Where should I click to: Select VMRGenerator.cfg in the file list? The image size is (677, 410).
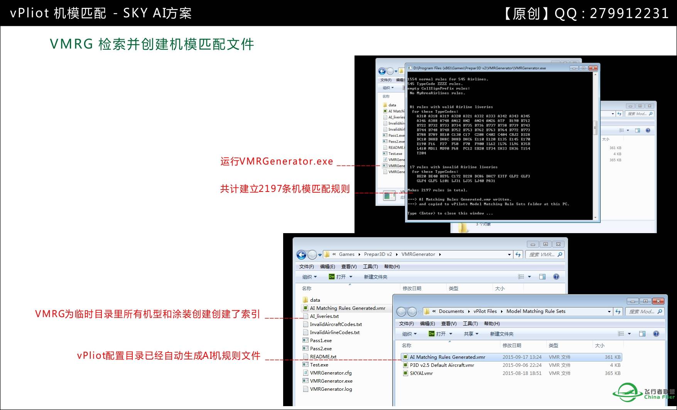click(331, 373)
